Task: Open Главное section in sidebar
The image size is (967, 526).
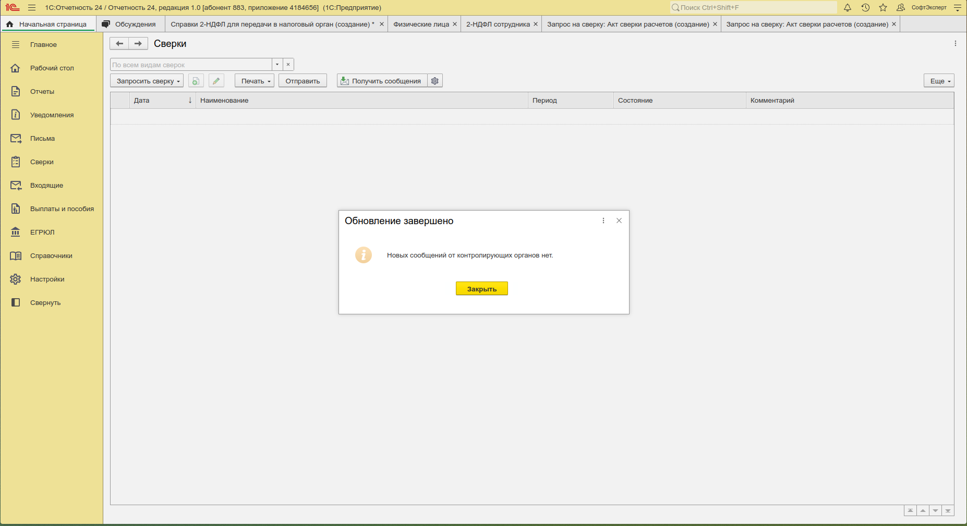Action: (52, 45)
